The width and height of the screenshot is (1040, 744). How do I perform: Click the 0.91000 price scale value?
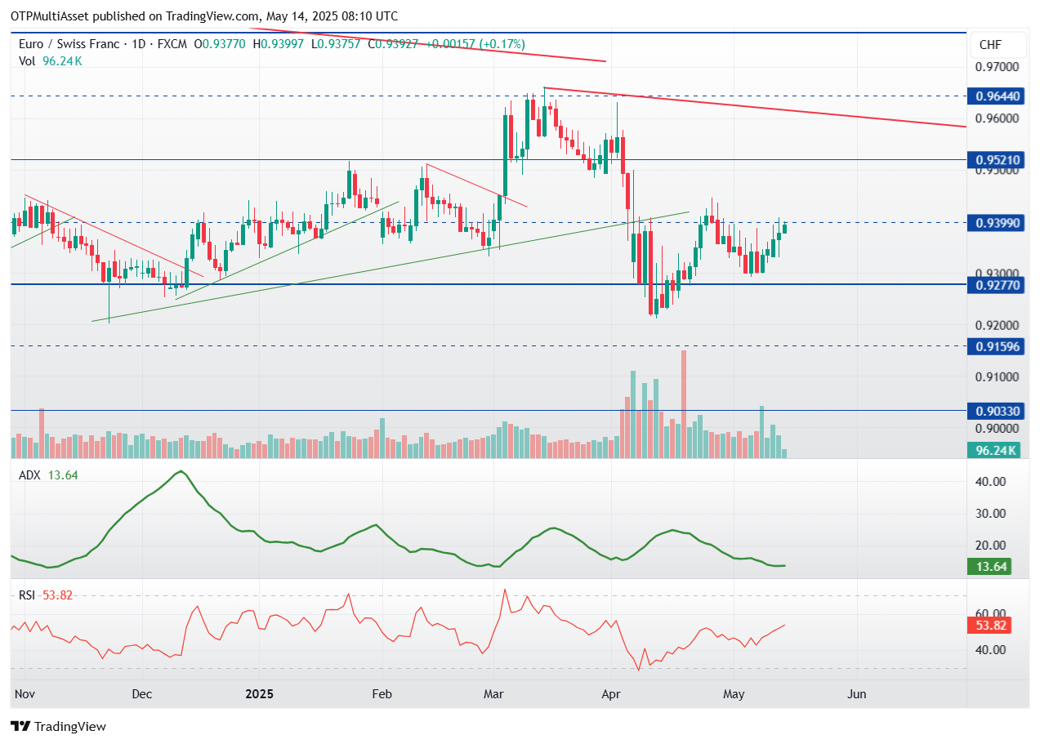point(997,376)
